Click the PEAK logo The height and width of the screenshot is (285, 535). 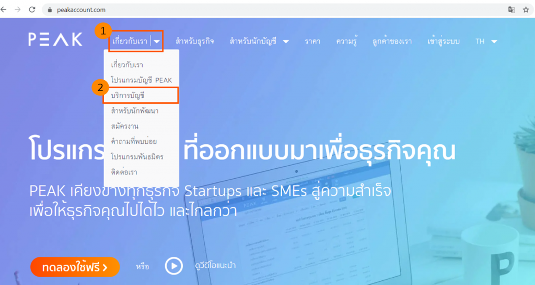click(55, 40)
